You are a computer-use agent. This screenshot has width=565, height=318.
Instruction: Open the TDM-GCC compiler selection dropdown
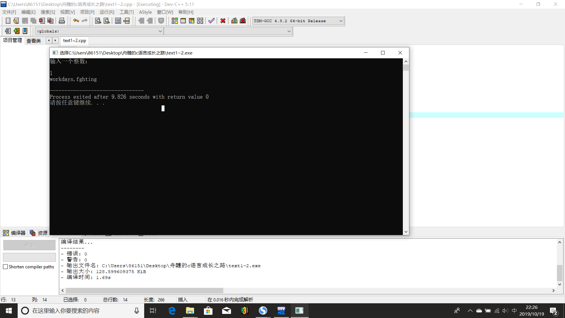341,21
